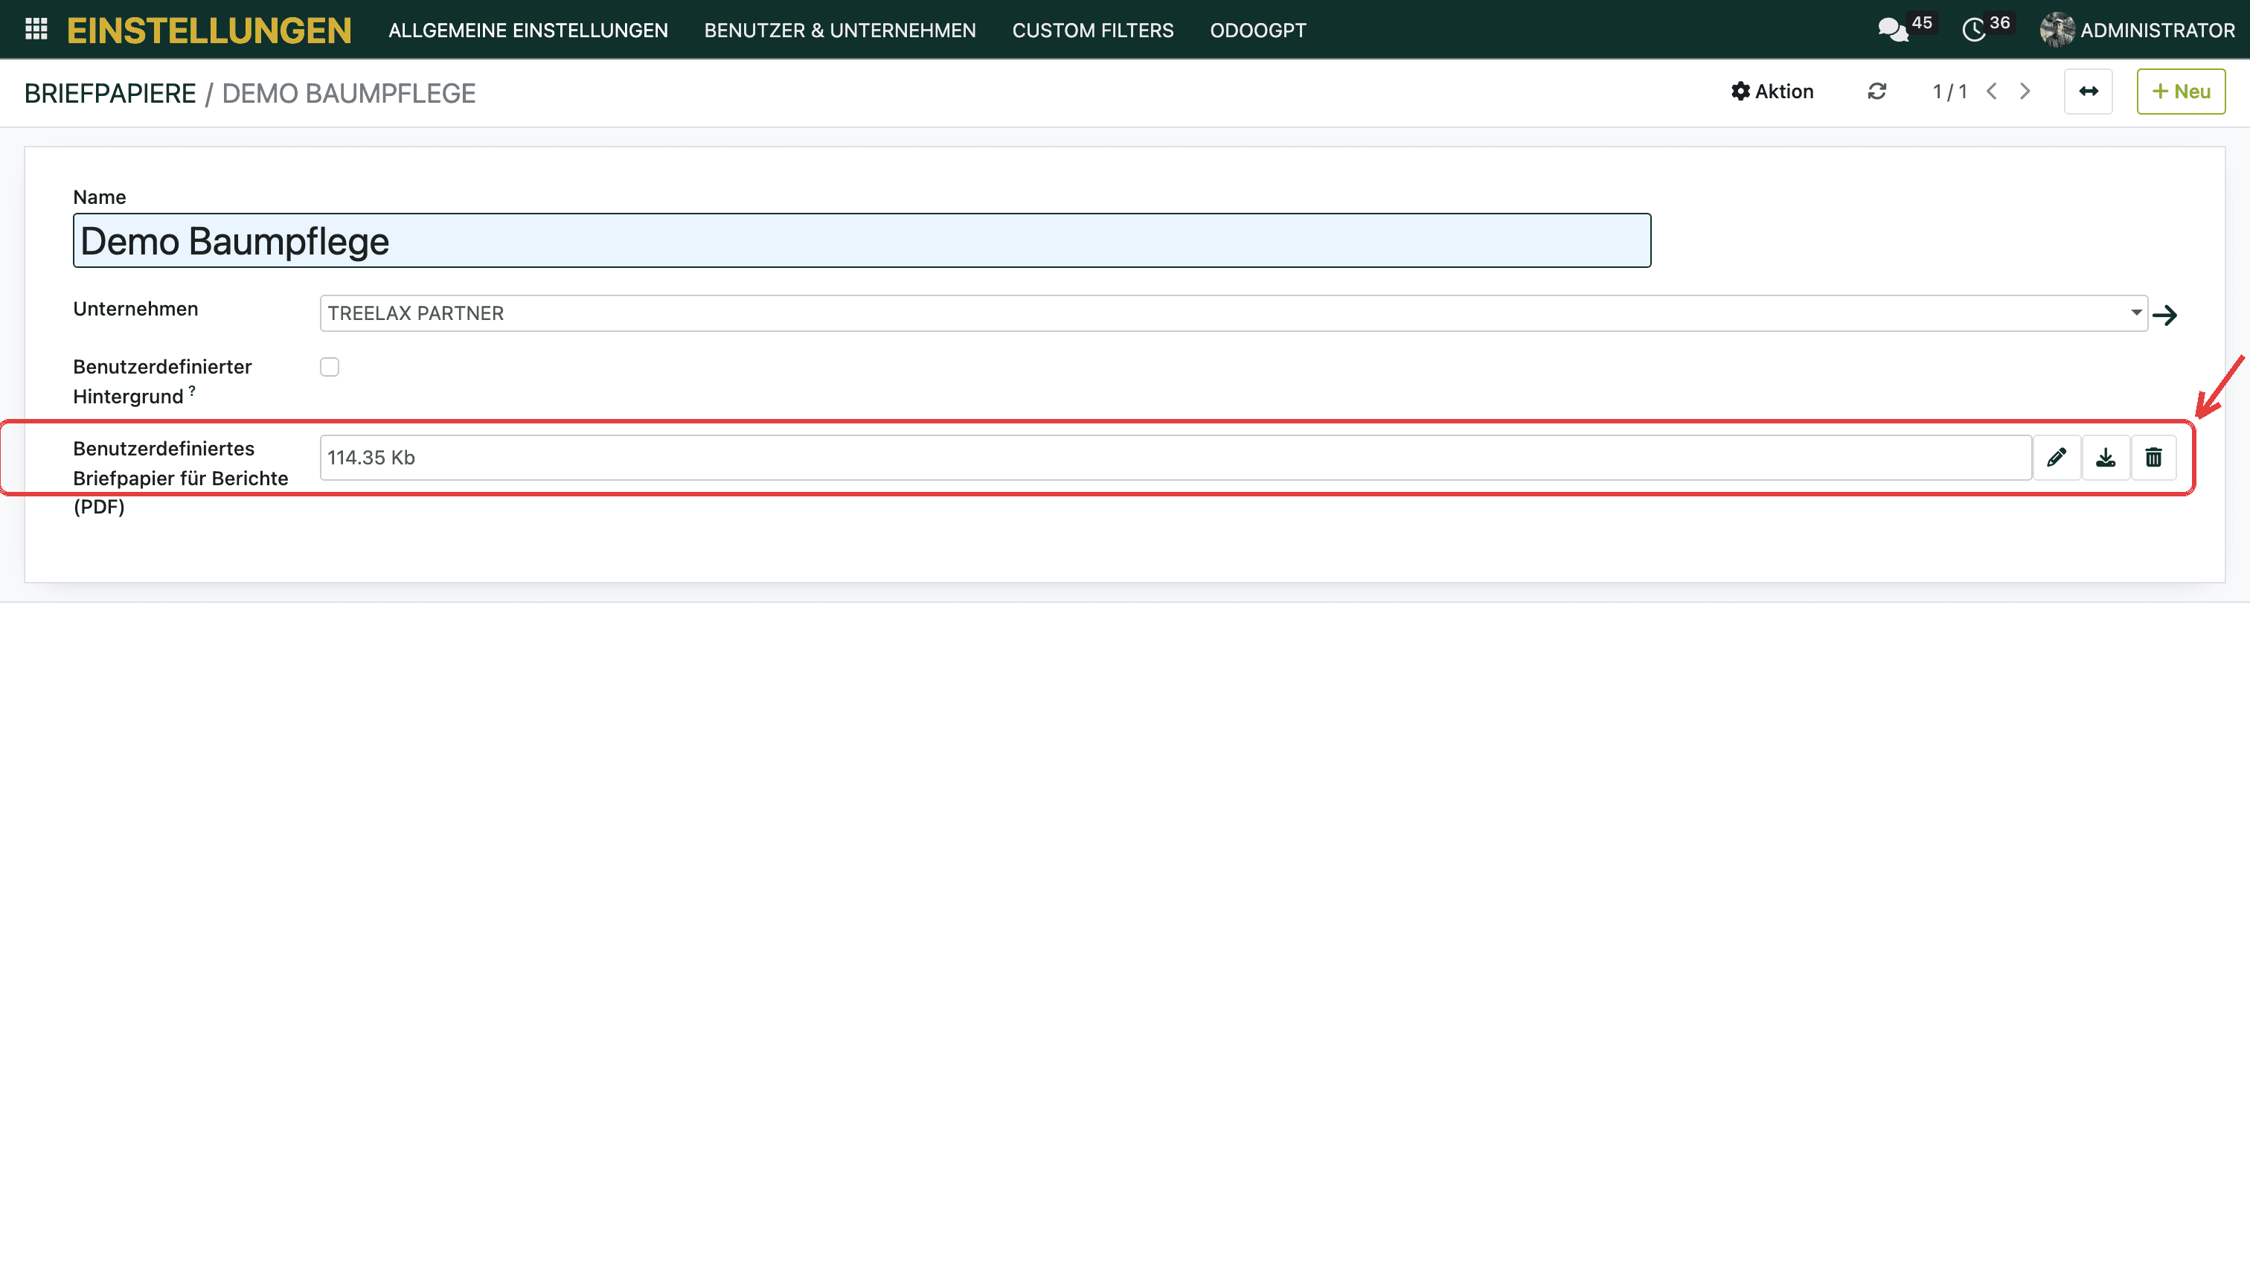This screenshot has width=2250, height=1280.
Task: Edit the uploaded PDF with the pencil icon
Action: click(x=2057, y=457)
